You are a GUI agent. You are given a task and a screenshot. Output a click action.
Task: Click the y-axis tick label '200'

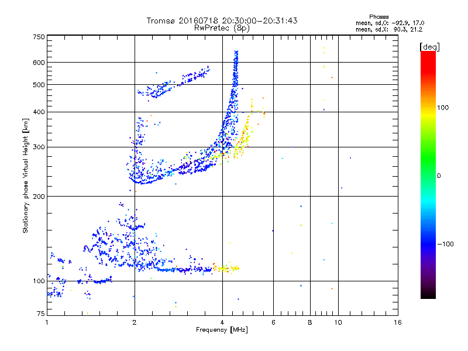click(39, 197)
